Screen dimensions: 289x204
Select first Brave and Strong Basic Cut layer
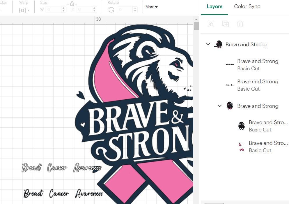tap(257, 65)
